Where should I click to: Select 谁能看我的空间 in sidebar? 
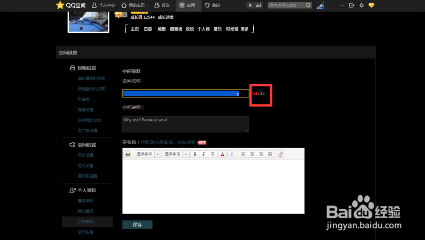[x=91, y=78]
